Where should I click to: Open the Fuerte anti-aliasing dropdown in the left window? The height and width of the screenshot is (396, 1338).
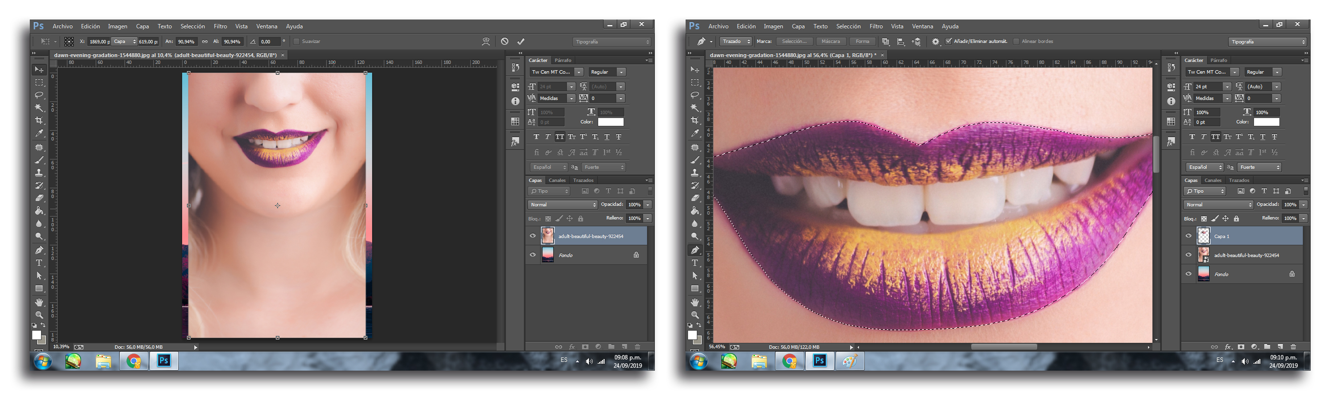pyautogui.click(x=604, y=167)
